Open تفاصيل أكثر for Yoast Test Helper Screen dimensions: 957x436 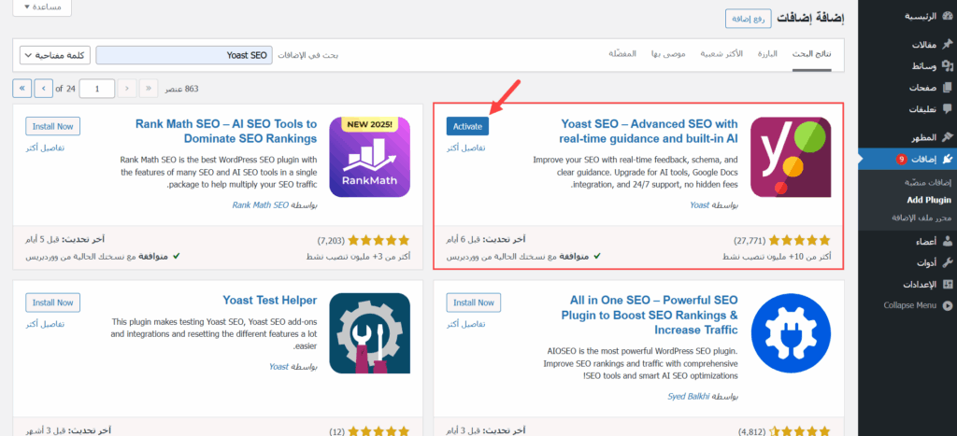(x=45, y=324)
